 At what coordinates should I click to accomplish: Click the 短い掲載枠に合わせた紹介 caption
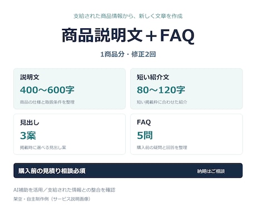coord(162,102)
